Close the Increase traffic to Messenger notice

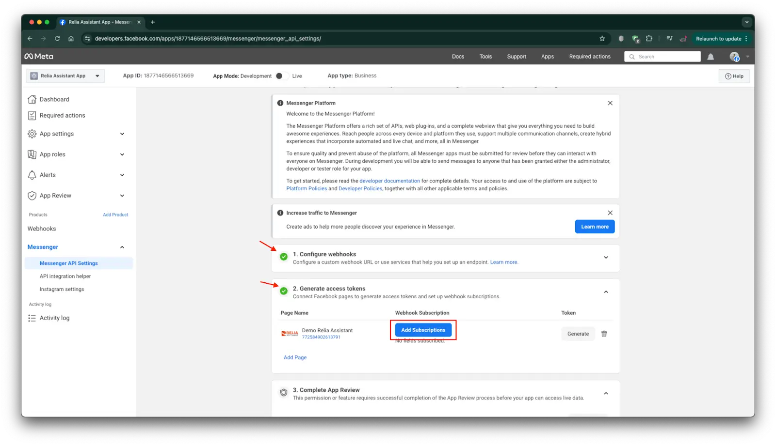(x=610, y=213)
